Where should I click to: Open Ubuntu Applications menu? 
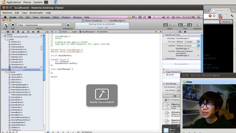pos(14,2)
